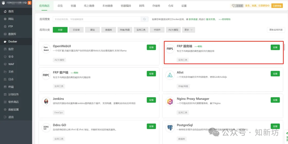This screenshot has height=144, width=288.
Task: Click the gear icon beside 面板设置
Action: tap(5, 110)
